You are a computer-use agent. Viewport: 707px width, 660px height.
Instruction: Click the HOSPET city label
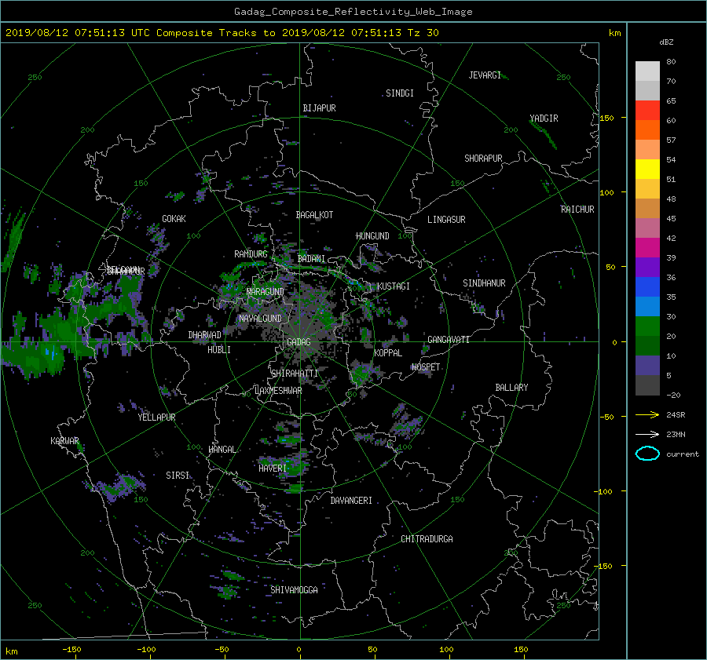[426, 367]
